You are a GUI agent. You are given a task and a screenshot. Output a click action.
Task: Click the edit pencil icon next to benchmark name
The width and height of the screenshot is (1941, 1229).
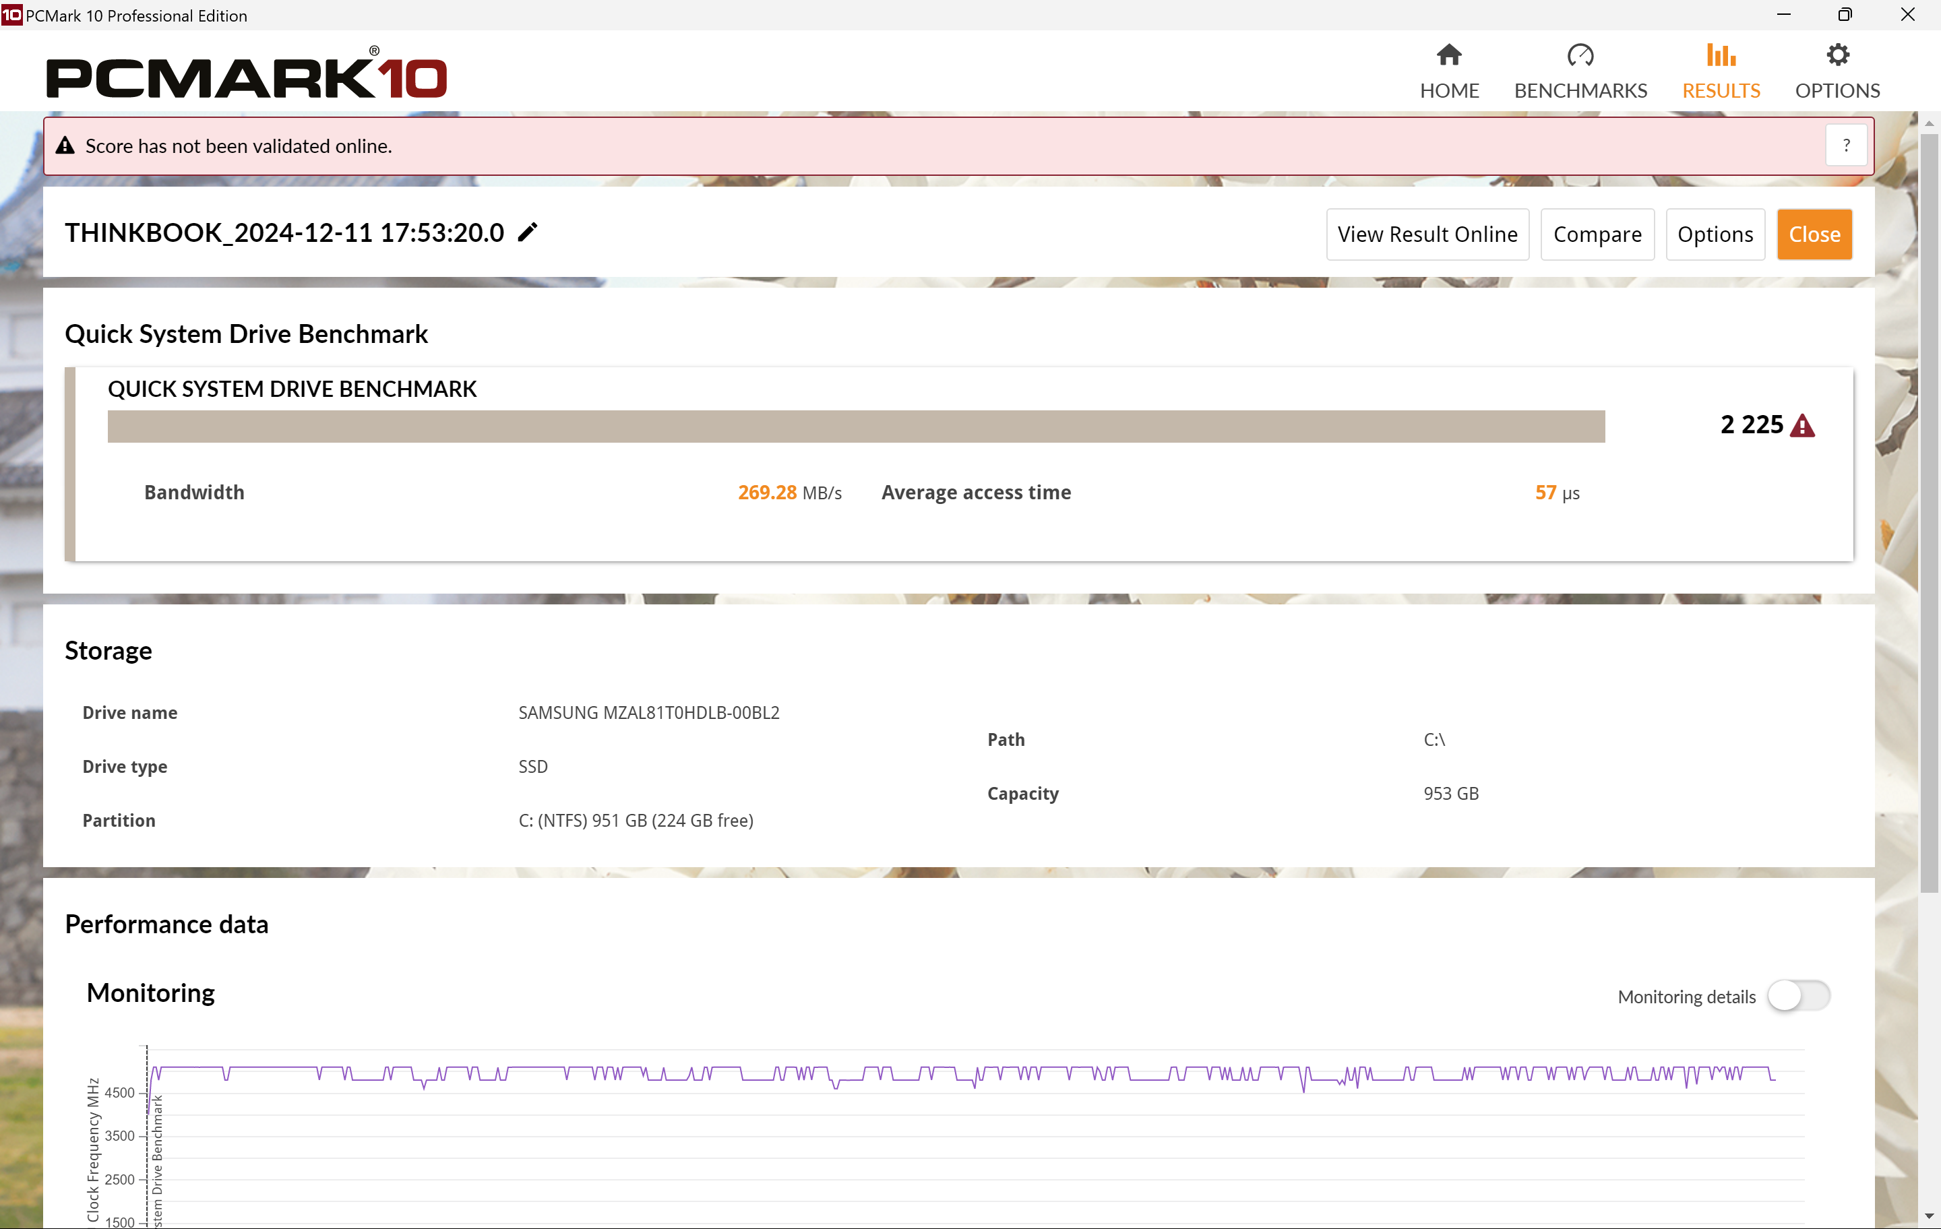[529, 232]
